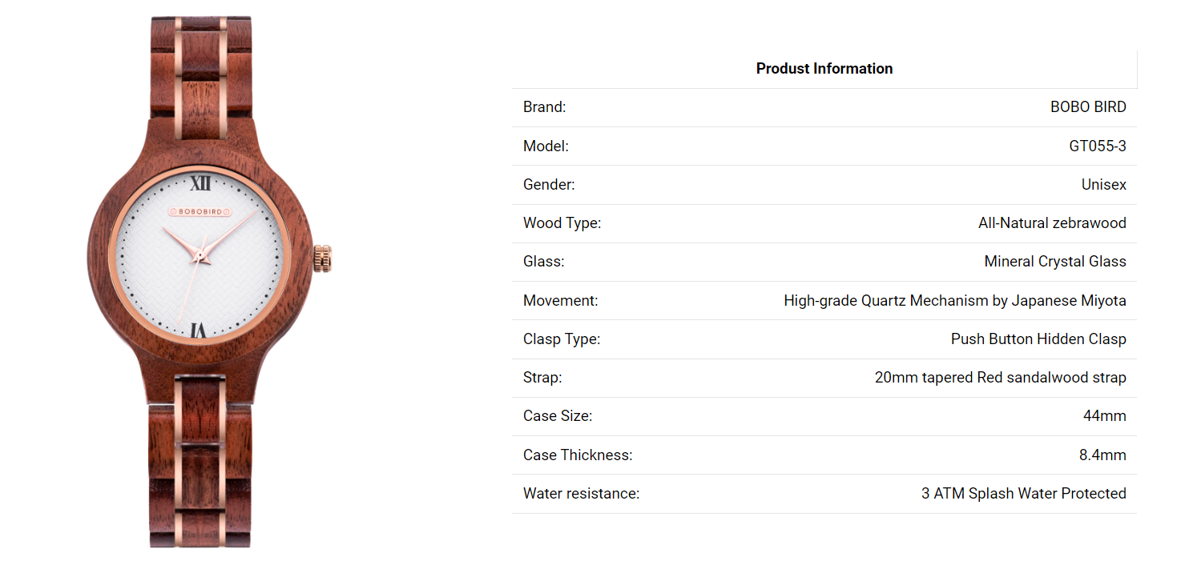Click the GT055-3 model number

click(x=1098, y=146)
